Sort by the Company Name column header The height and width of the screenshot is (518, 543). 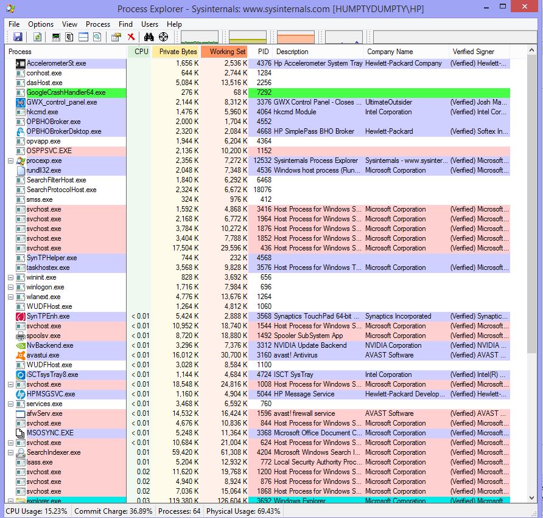pyautogui.click(x=407, y=52)
